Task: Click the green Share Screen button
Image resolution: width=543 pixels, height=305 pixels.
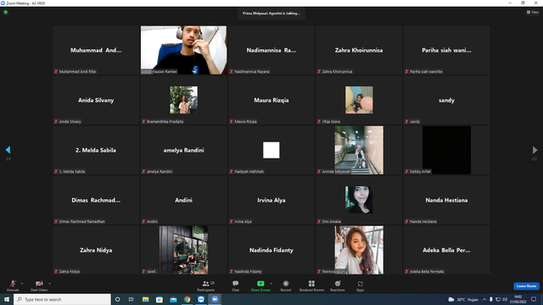Action: [260, 286]
